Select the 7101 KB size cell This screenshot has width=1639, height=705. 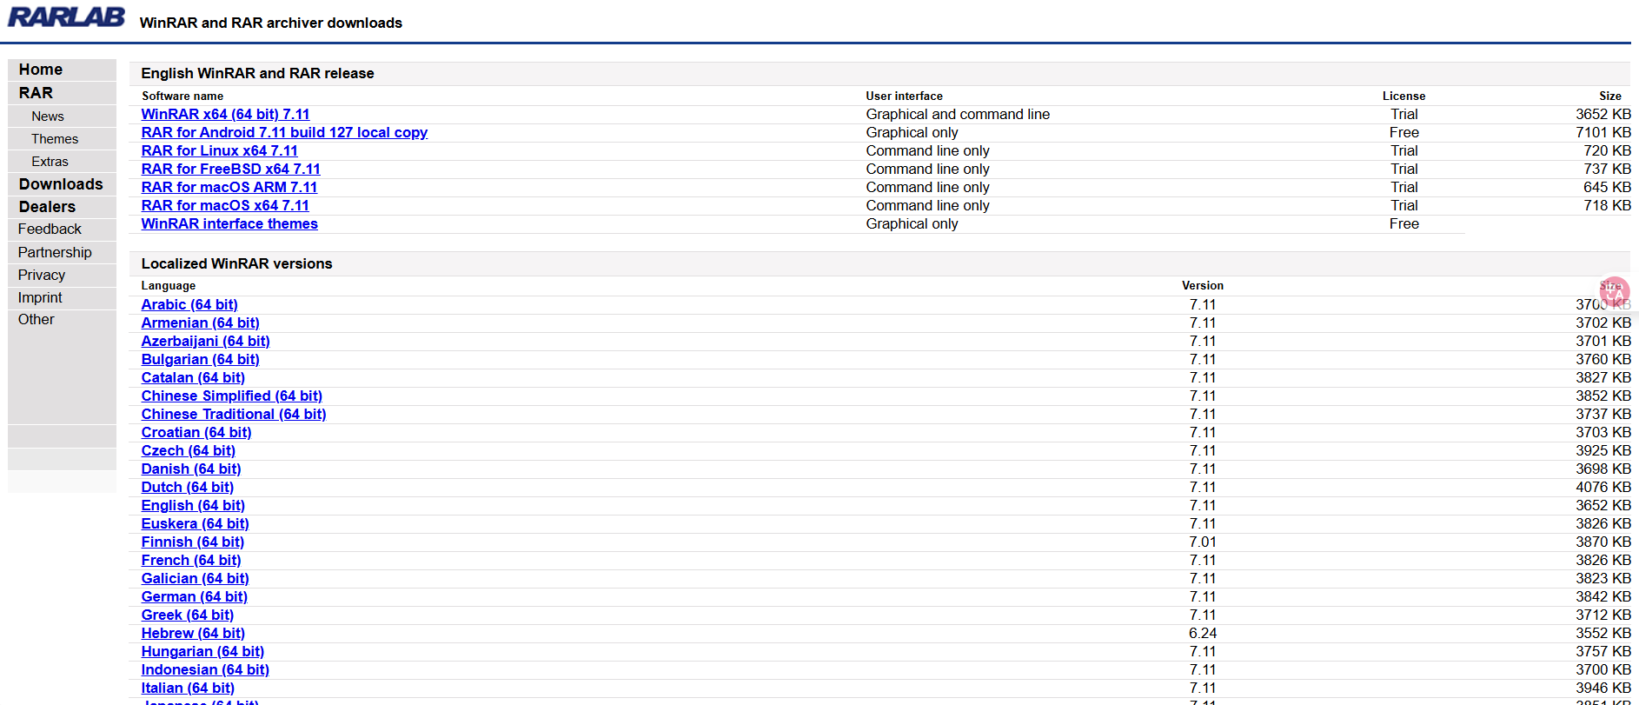pyautogui.click(x=1603, y=132)
